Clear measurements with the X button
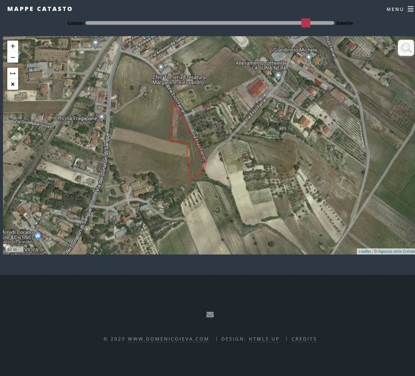The height and width of the screenshot is (376, 415). 12,84
